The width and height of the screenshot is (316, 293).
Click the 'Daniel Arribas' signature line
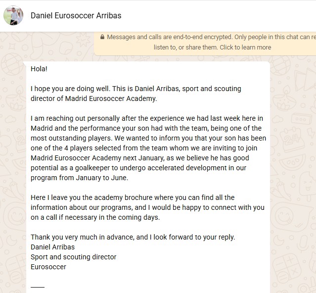pos(52,247)
